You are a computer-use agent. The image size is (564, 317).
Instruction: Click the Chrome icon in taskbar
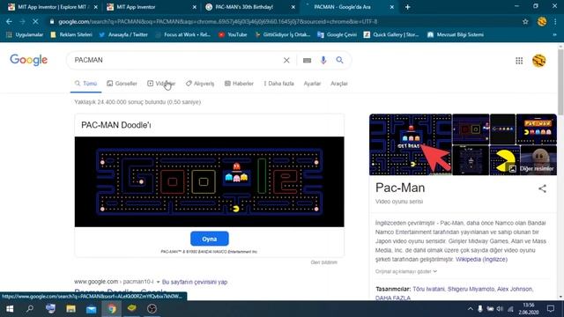pos(112,309)
